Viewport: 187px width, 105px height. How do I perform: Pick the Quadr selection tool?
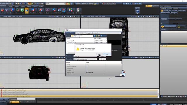pyautogui.click(x=47, y=11)
